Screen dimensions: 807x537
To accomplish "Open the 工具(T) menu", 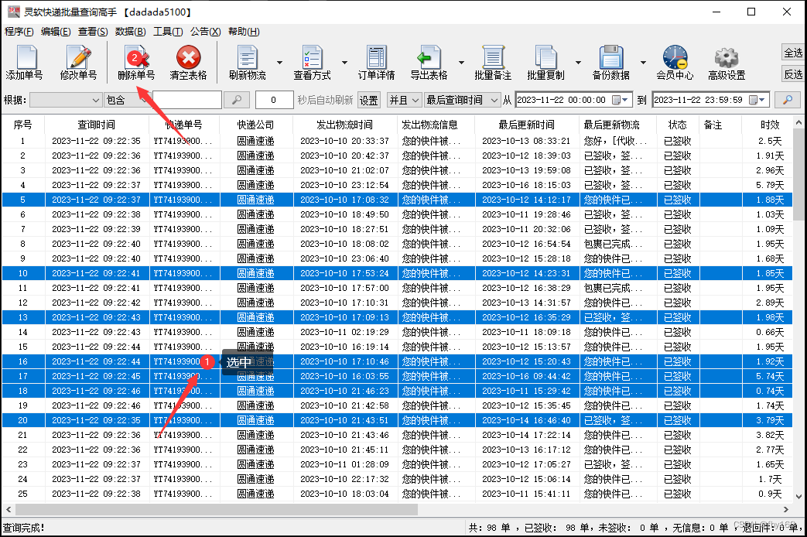I will click(168, 32).
